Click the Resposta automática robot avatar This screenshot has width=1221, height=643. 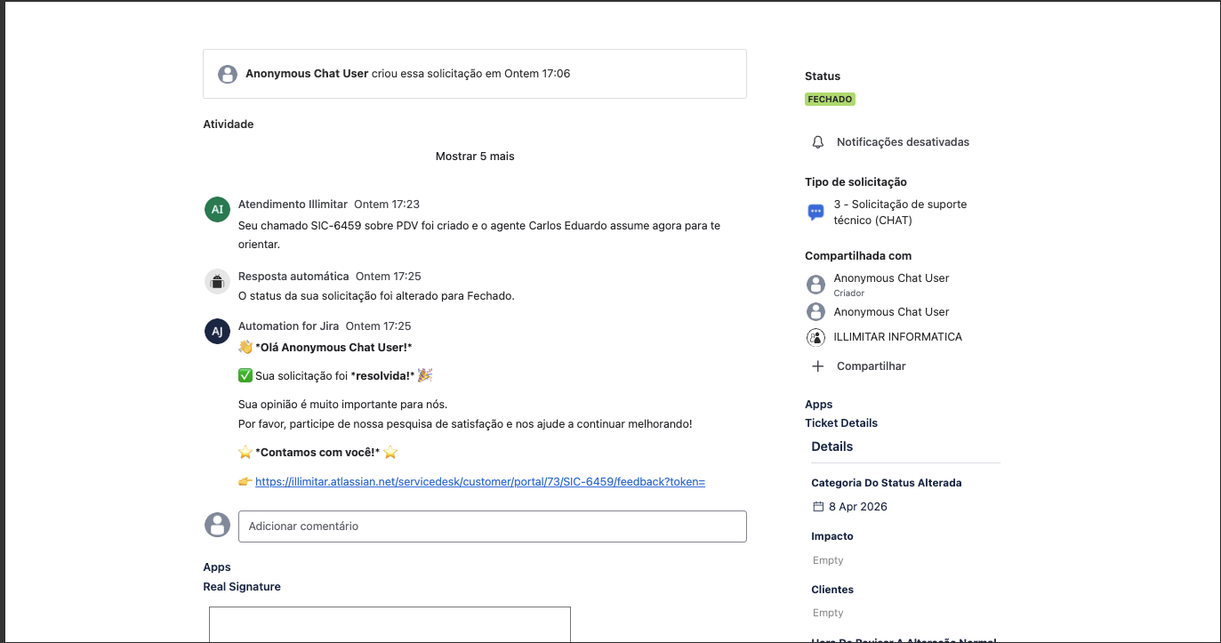[x=217, y=282]
